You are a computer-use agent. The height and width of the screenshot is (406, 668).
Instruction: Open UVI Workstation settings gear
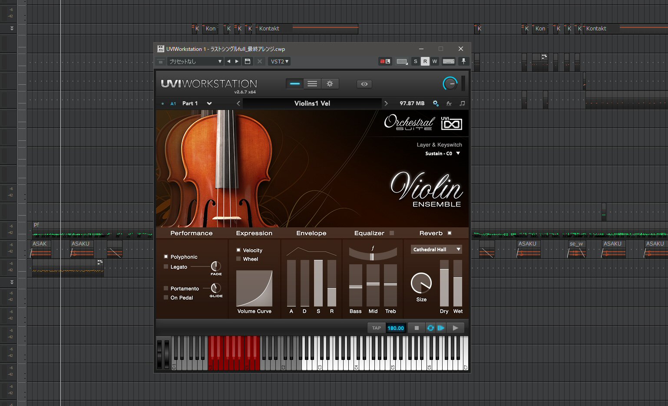pos(330,84)
